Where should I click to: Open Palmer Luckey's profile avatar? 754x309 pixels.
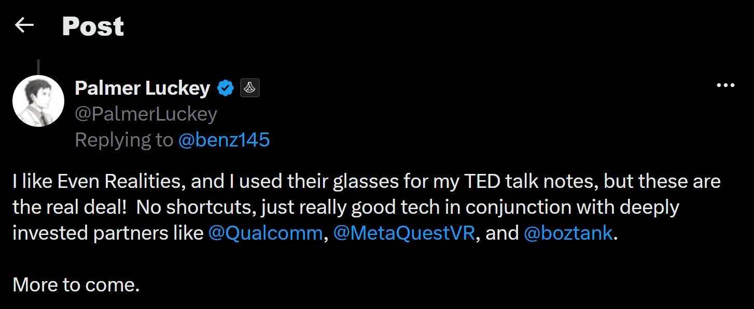tap(38, 101)
